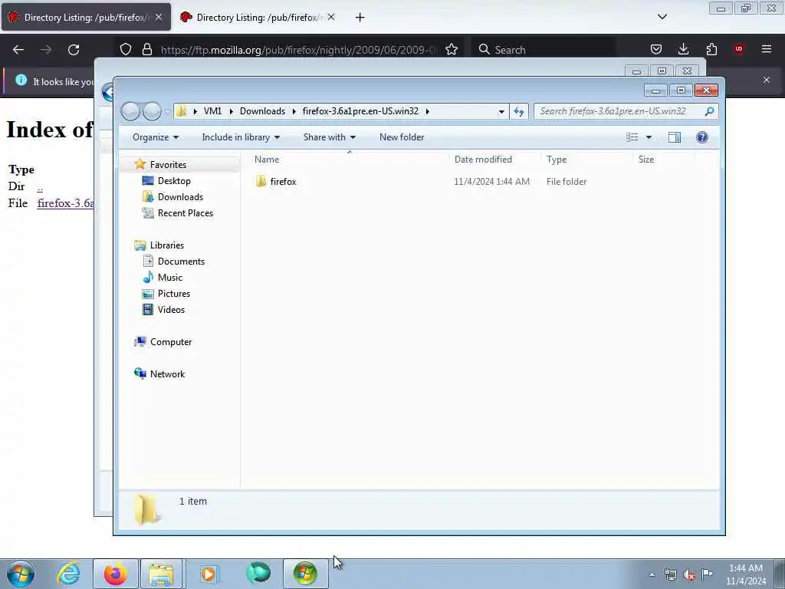Click the firefox-3.6a file link
This screenshot has height=589, width=785.
[x=65, y=203]
